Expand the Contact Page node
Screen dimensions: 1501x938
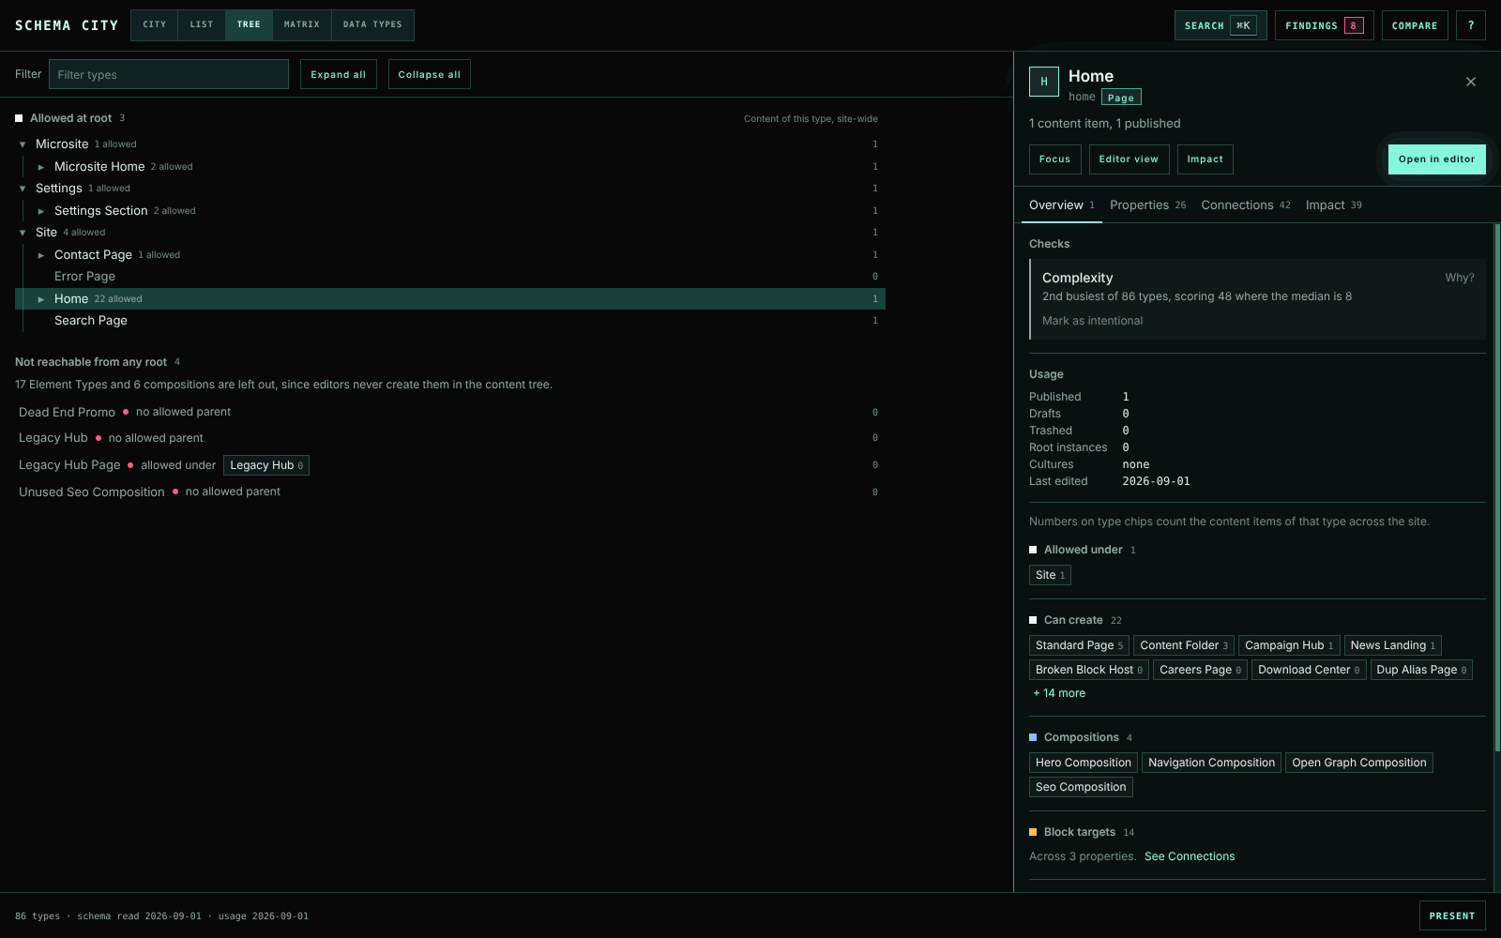[x=41, y=255]
